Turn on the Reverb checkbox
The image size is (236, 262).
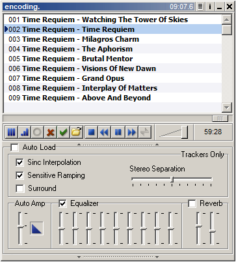(x=192, y=203)
